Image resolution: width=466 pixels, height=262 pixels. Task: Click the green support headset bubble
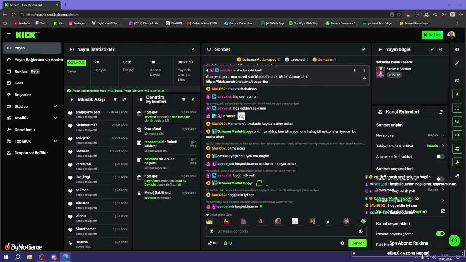tap(454, 240)
